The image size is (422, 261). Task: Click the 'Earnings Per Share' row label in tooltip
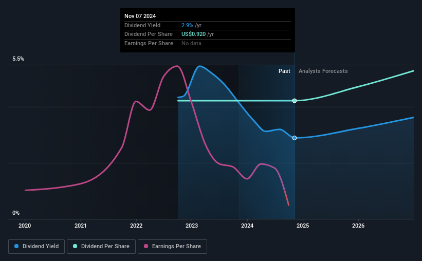point(149,43)
